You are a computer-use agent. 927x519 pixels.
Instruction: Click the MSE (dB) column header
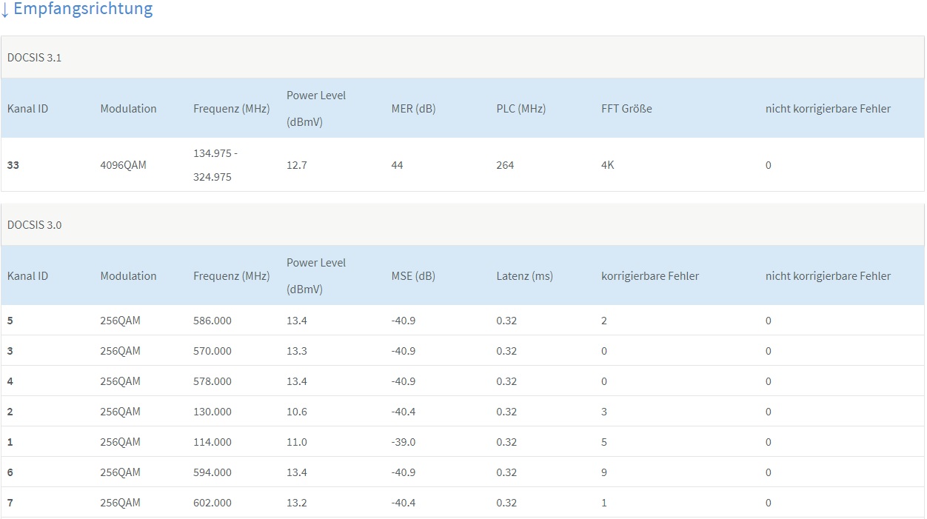tap(413, 276)
